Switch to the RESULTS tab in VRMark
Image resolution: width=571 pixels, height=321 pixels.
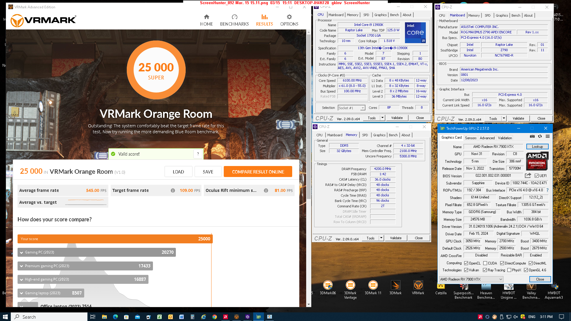point(265,20)
